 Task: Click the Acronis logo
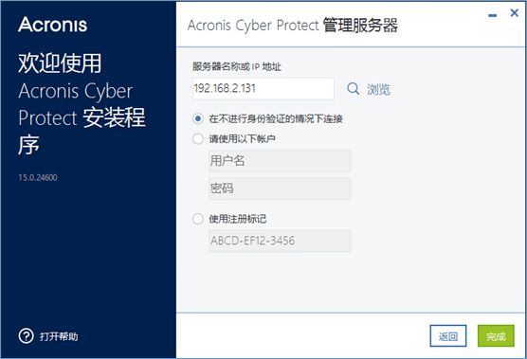tap(53, 25)
